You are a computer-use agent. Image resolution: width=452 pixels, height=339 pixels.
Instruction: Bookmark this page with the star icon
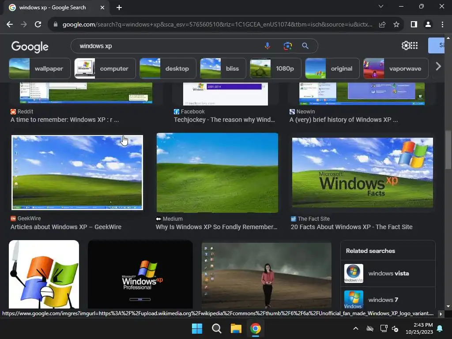(x=396, y=25)
